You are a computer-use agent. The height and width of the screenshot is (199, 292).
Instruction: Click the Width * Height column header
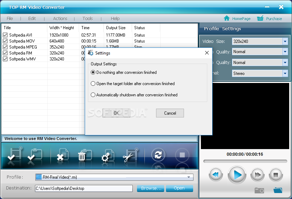[x=63, y=28]
